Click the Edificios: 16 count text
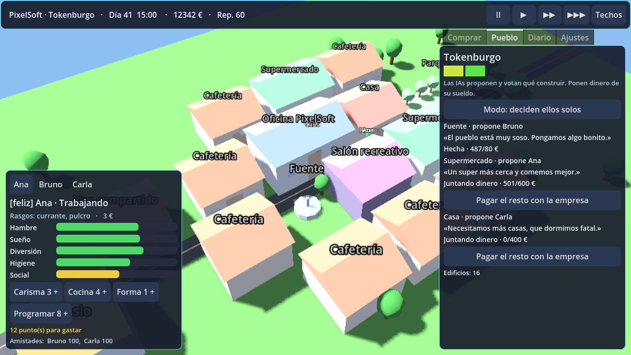Image resolution: width=631 pixels, height=355 pixels. pyautogui.click(x=461, y=273)
